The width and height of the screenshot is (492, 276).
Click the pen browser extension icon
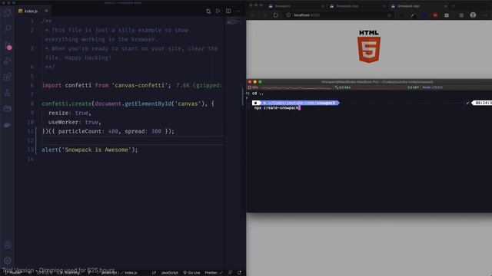[413, 15]
